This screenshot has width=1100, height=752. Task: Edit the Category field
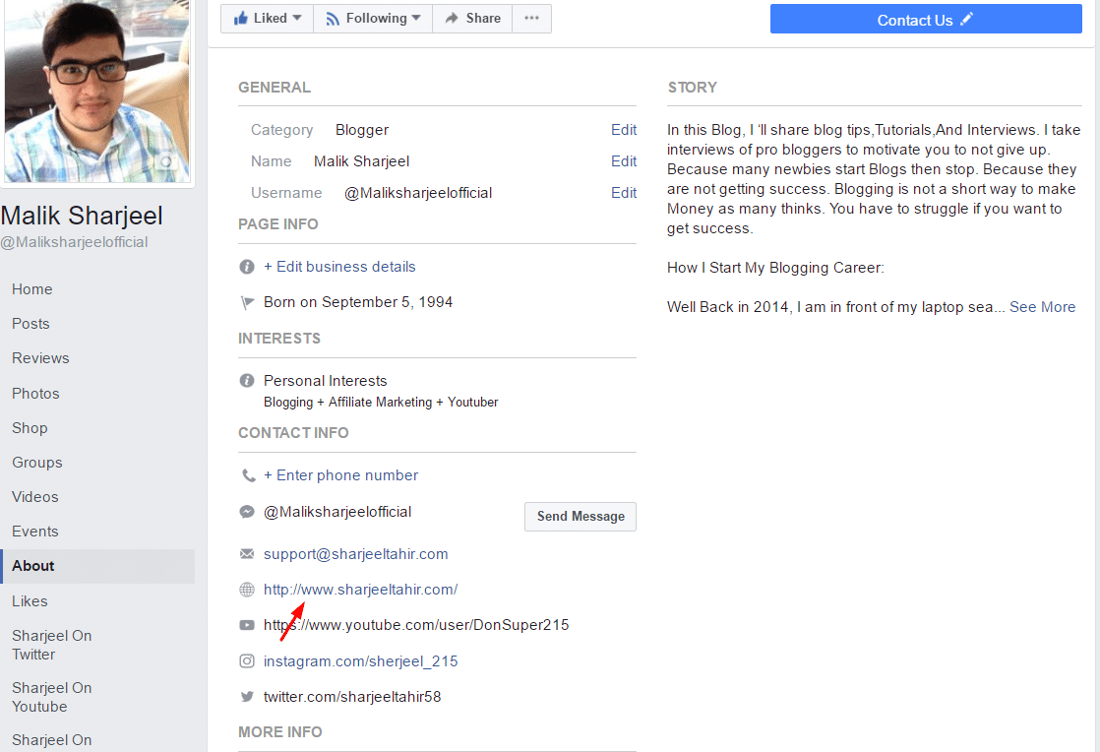point(624,130)
